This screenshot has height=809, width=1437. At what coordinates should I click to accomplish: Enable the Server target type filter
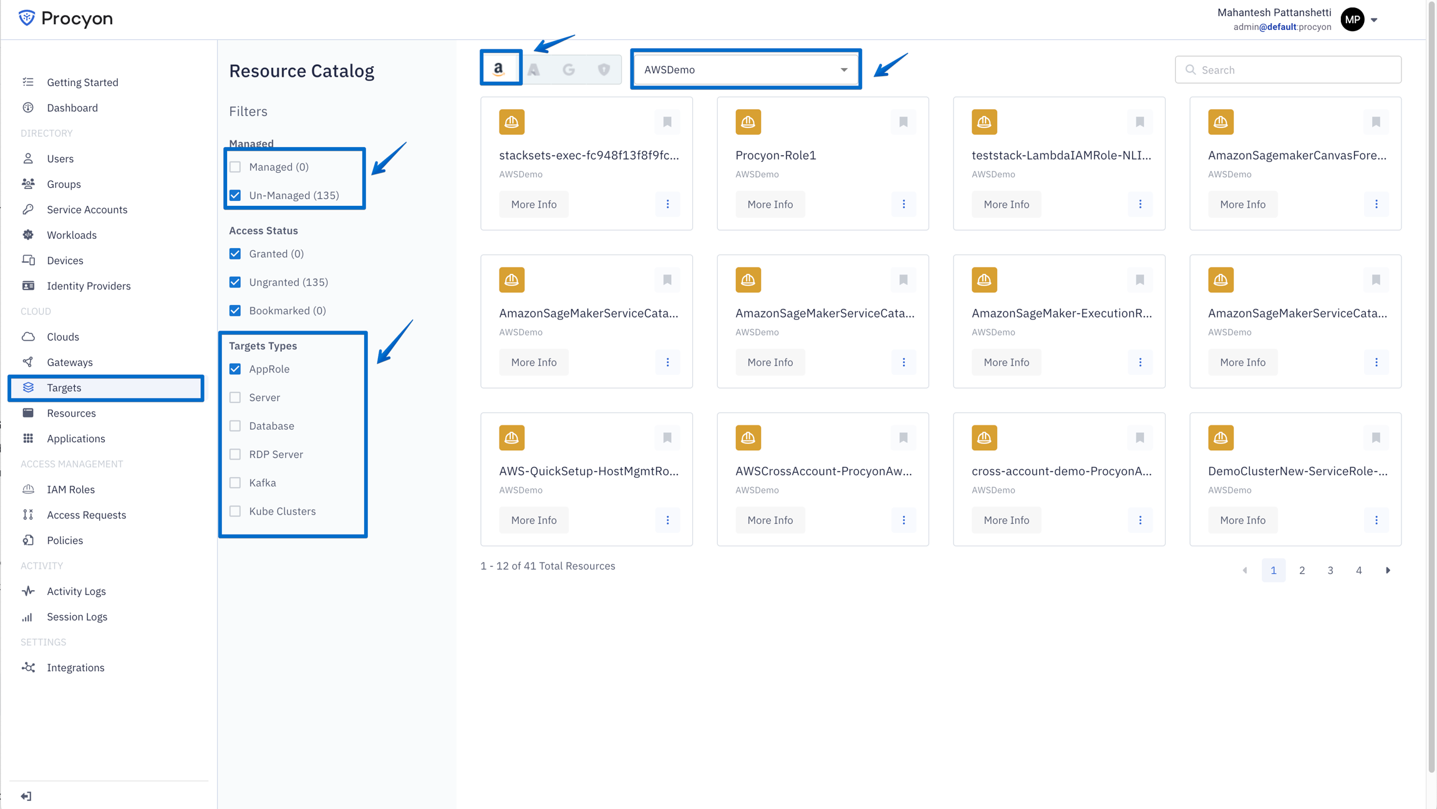[x=235, y=397]
